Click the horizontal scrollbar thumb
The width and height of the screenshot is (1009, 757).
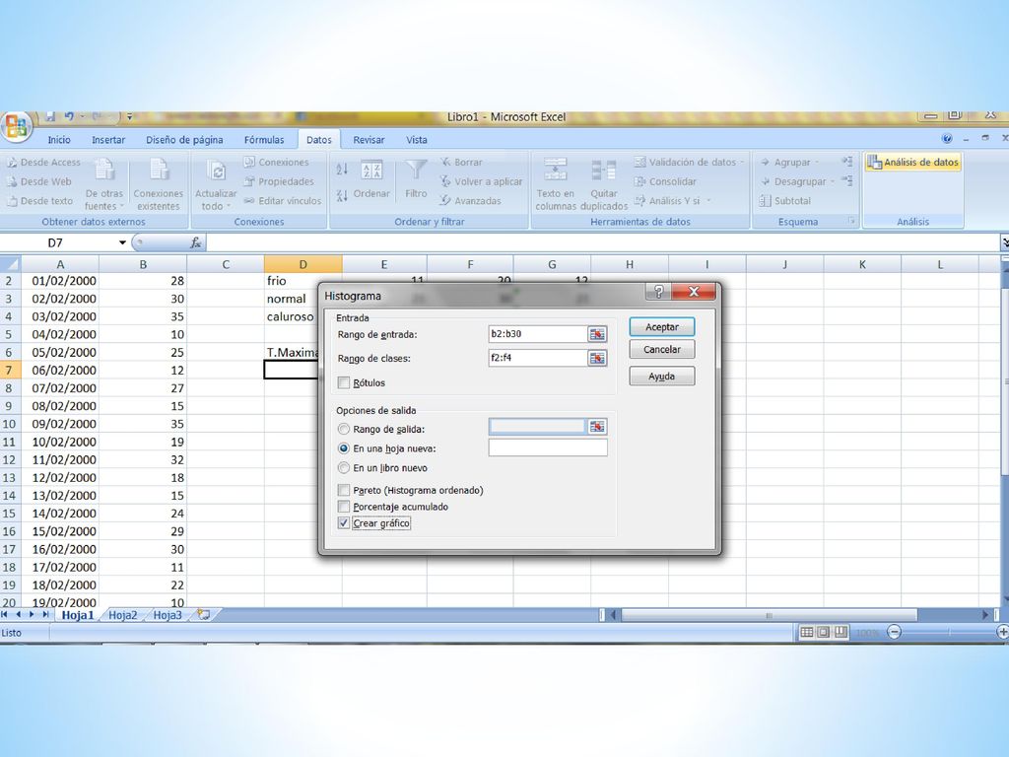[769, 615]
